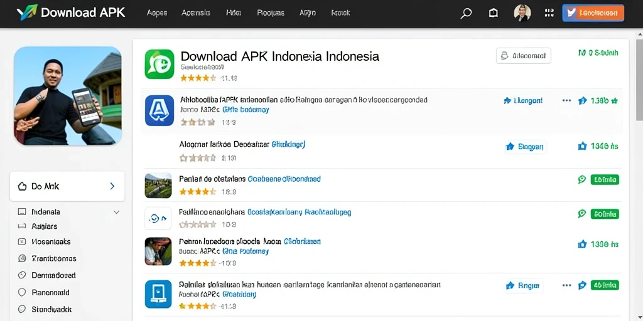This screenshot has height=321, width=643.
Task: Click the Pingua button in last row
Action: [524, 285]
